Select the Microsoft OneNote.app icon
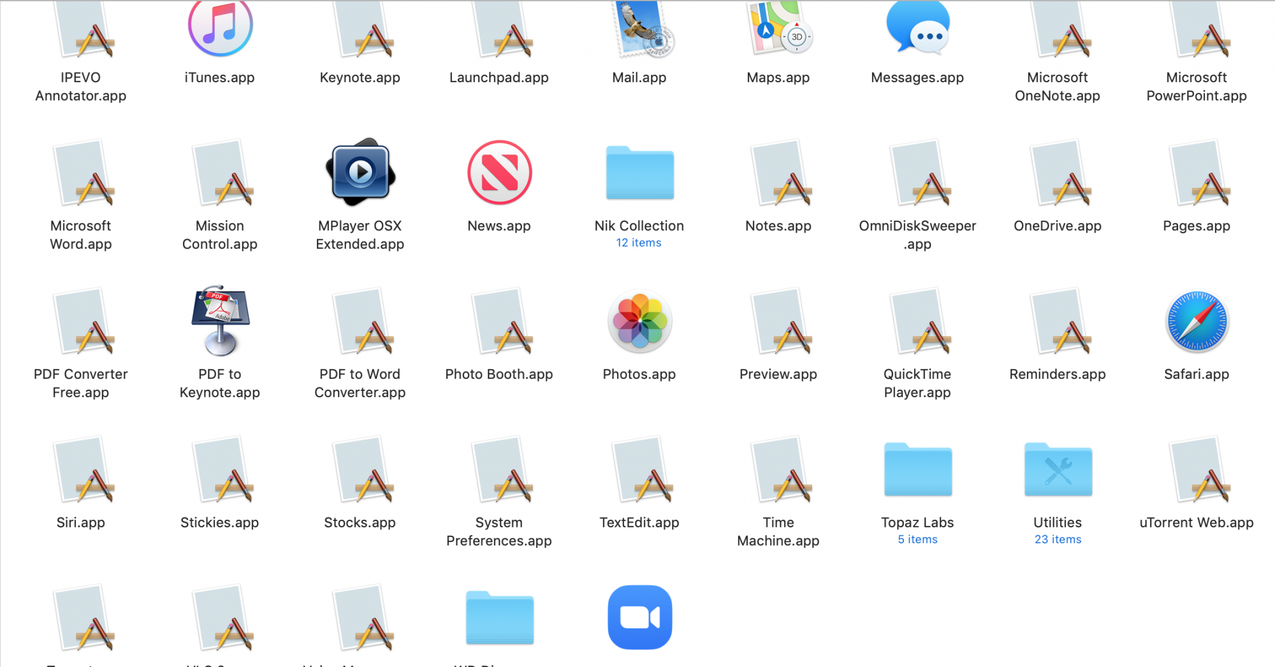 click(x=1061, y=29)
